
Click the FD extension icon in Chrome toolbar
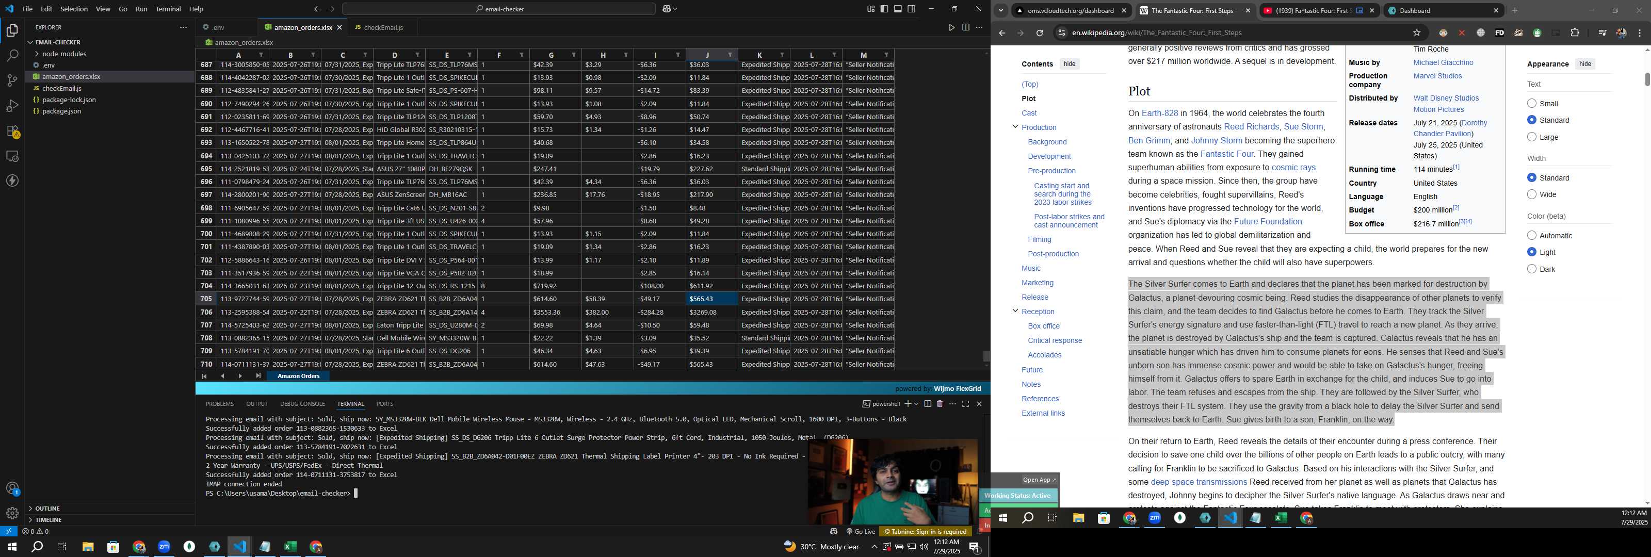(1499, 34)
